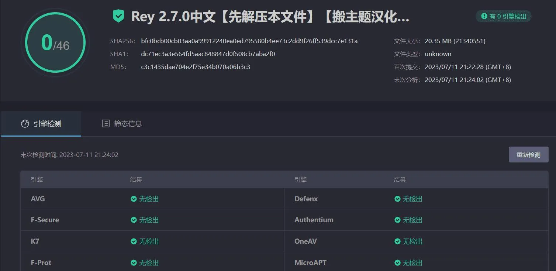This screenshot has width=556, height=271.
Task: Click the 无检出 result for Defenx
Action: tap(412, 199)
